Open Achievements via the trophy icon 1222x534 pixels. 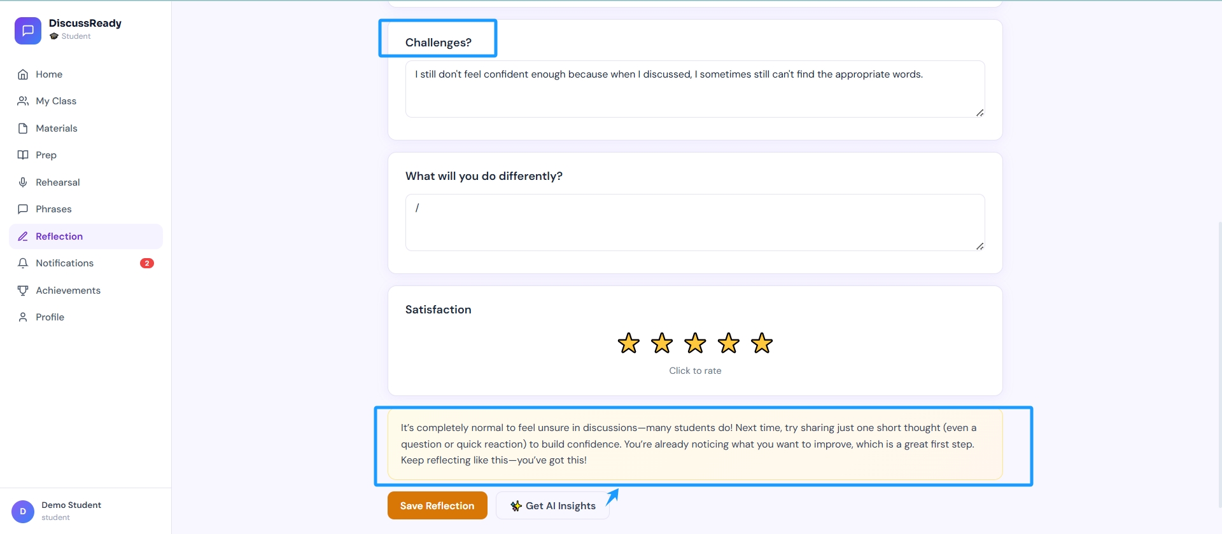click(23, 291)
